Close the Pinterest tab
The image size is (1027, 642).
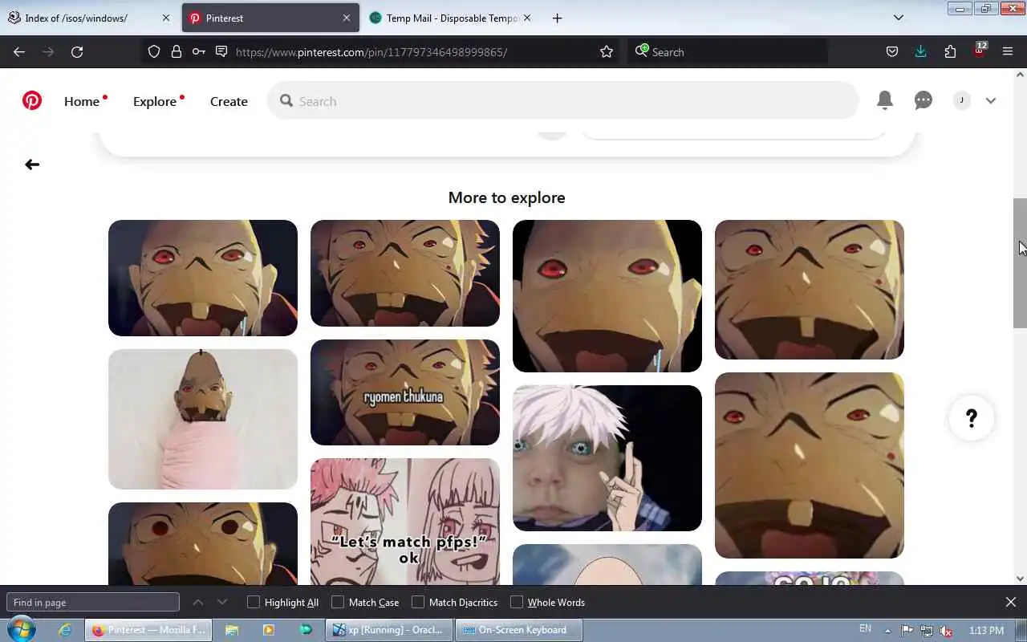coord(347,18)
